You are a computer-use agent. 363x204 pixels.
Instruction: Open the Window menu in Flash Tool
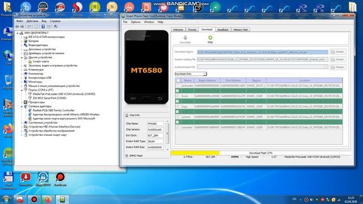click(x=149, y=22)
